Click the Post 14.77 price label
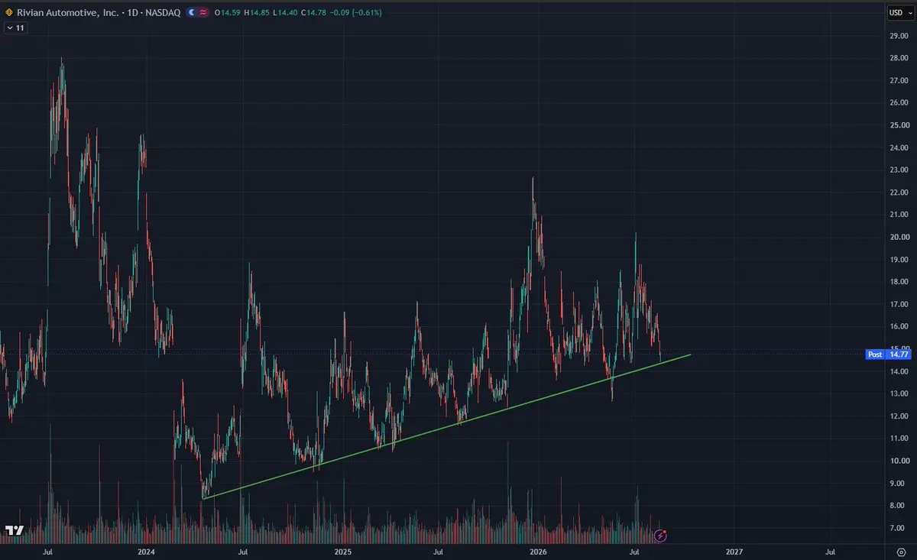The width and height of the screenshot is (917, 560). [887, 354]
